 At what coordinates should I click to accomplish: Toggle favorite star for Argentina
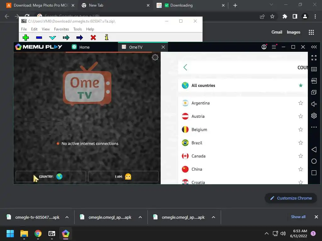click(x=301, y=103)
